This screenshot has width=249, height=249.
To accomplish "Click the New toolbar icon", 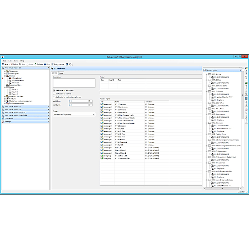I will tap(3, 64).
